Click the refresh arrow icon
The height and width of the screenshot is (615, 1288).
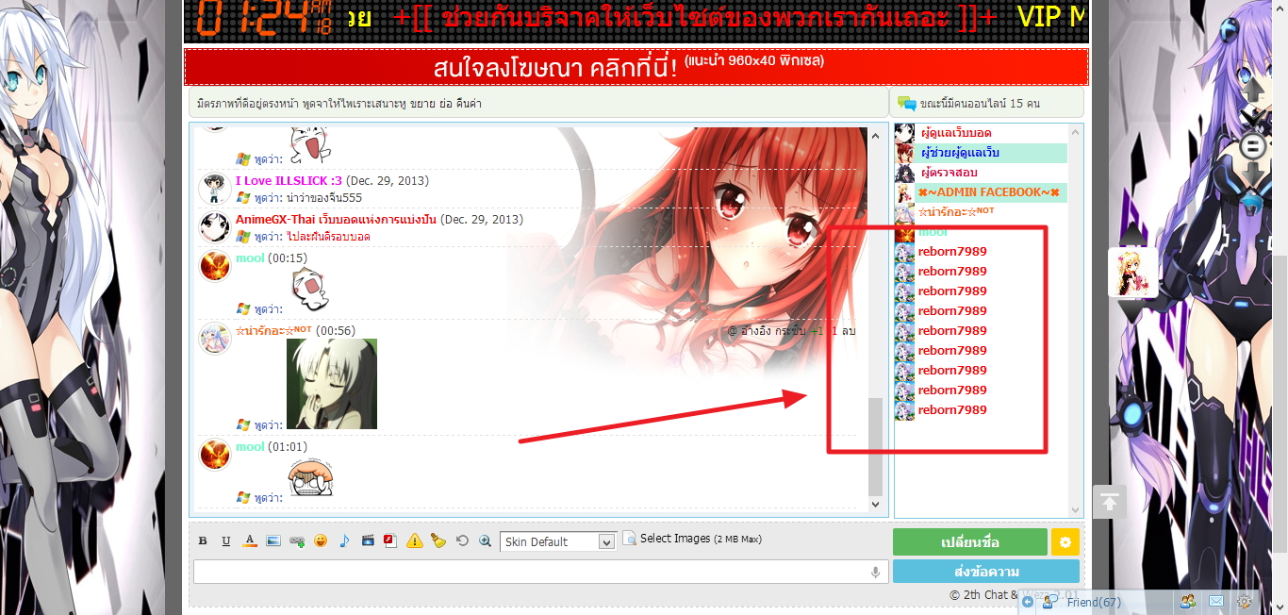tap(462, 541)
